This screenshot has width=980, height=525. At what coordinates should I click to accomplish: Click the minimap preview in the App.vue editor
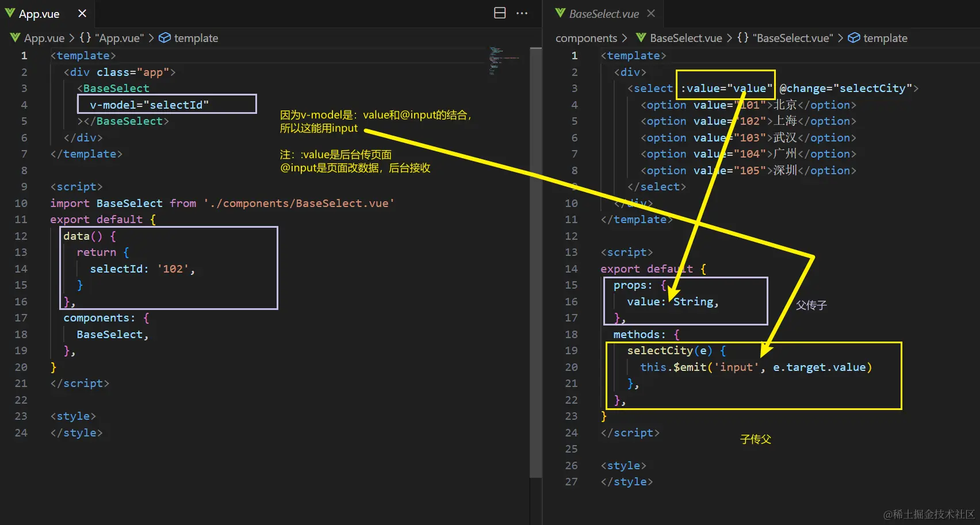click(504, 61)
